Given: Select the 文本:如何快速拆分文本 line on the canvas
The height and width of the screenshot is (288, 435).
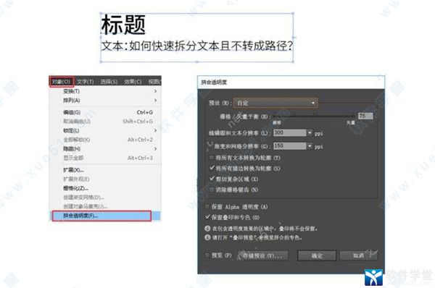Looking at the screenshot, I should [196, 46].
